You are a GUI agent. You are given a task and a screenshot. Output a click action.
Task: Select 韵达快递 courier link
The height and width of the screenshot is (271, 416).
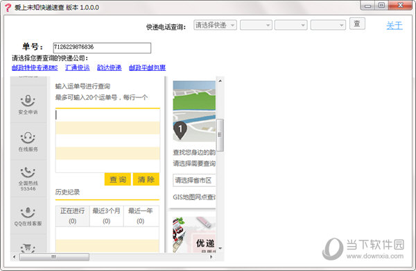pos(110,67)
